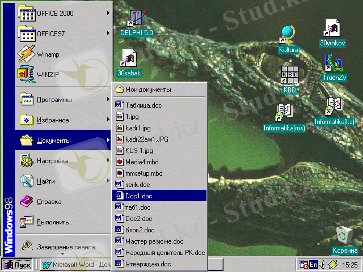Launch Winamp from the Start menu

point(63,54)
